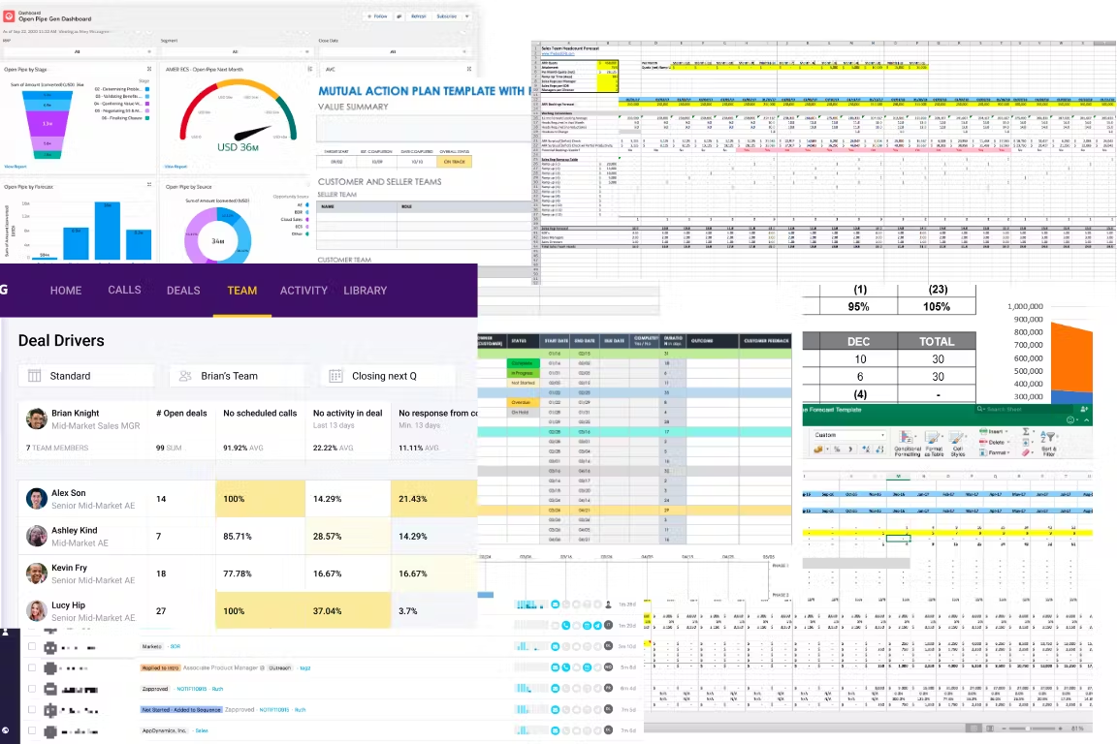Click the email icon on AppDynamics row
Image resolution: width=1117 pixels, height=744 pixels.
(555, 730)
